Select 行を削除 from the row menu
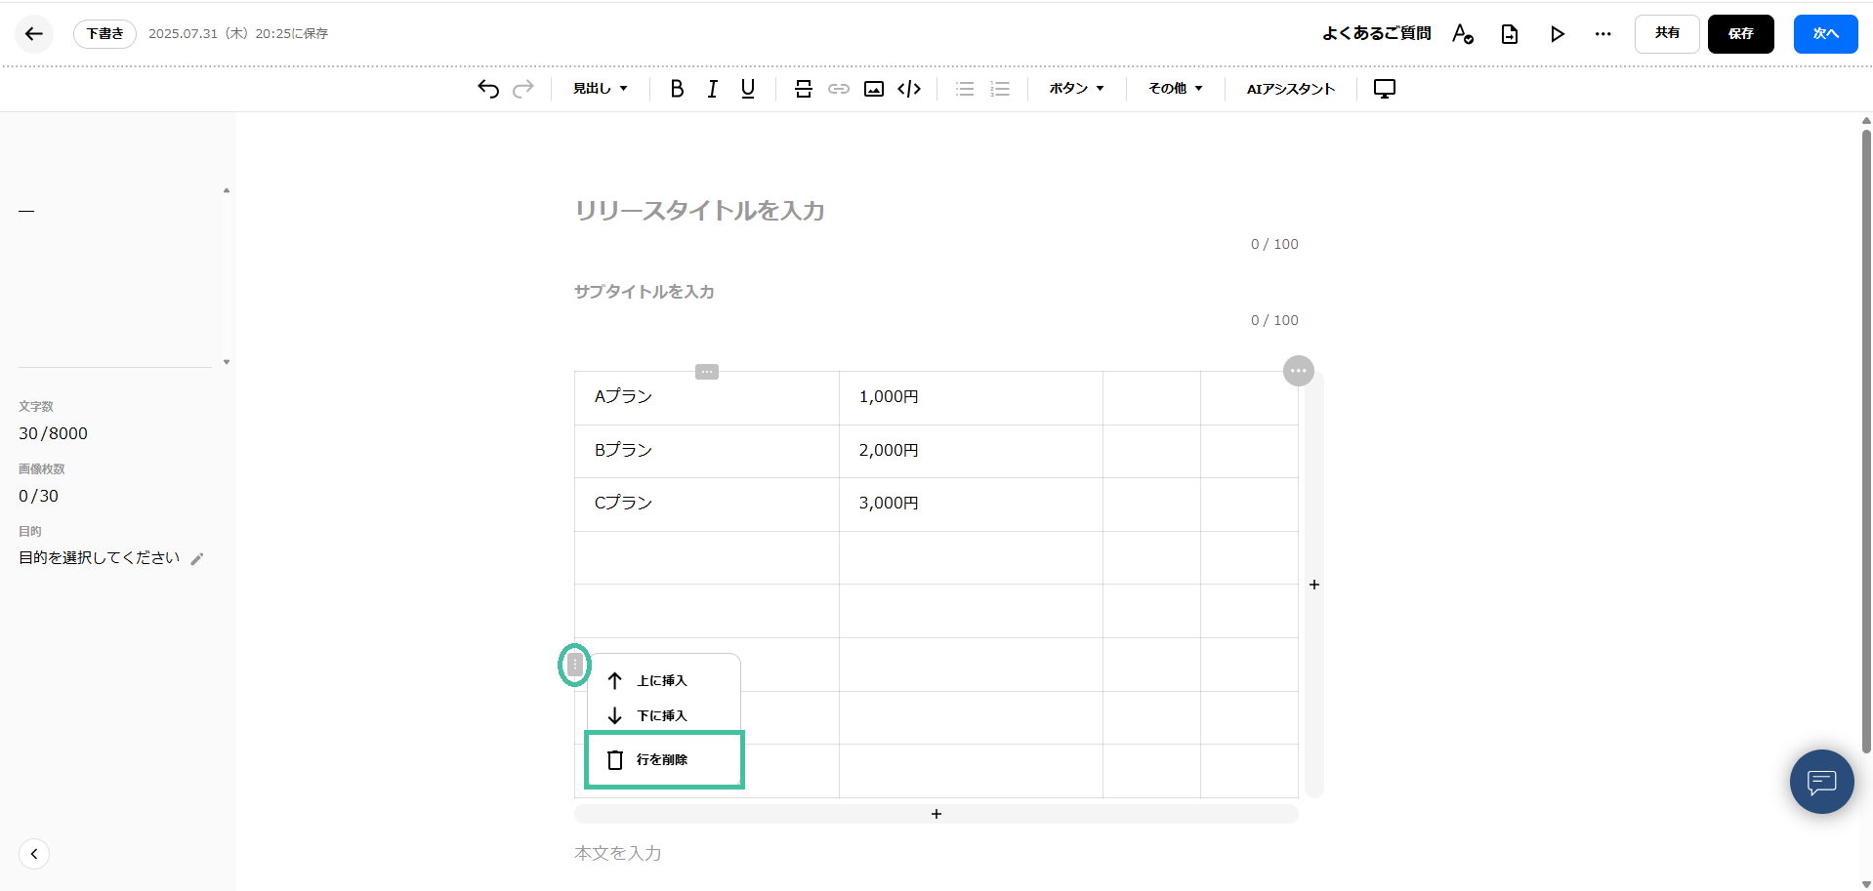1873x891 pixels. tap(662, 759)
